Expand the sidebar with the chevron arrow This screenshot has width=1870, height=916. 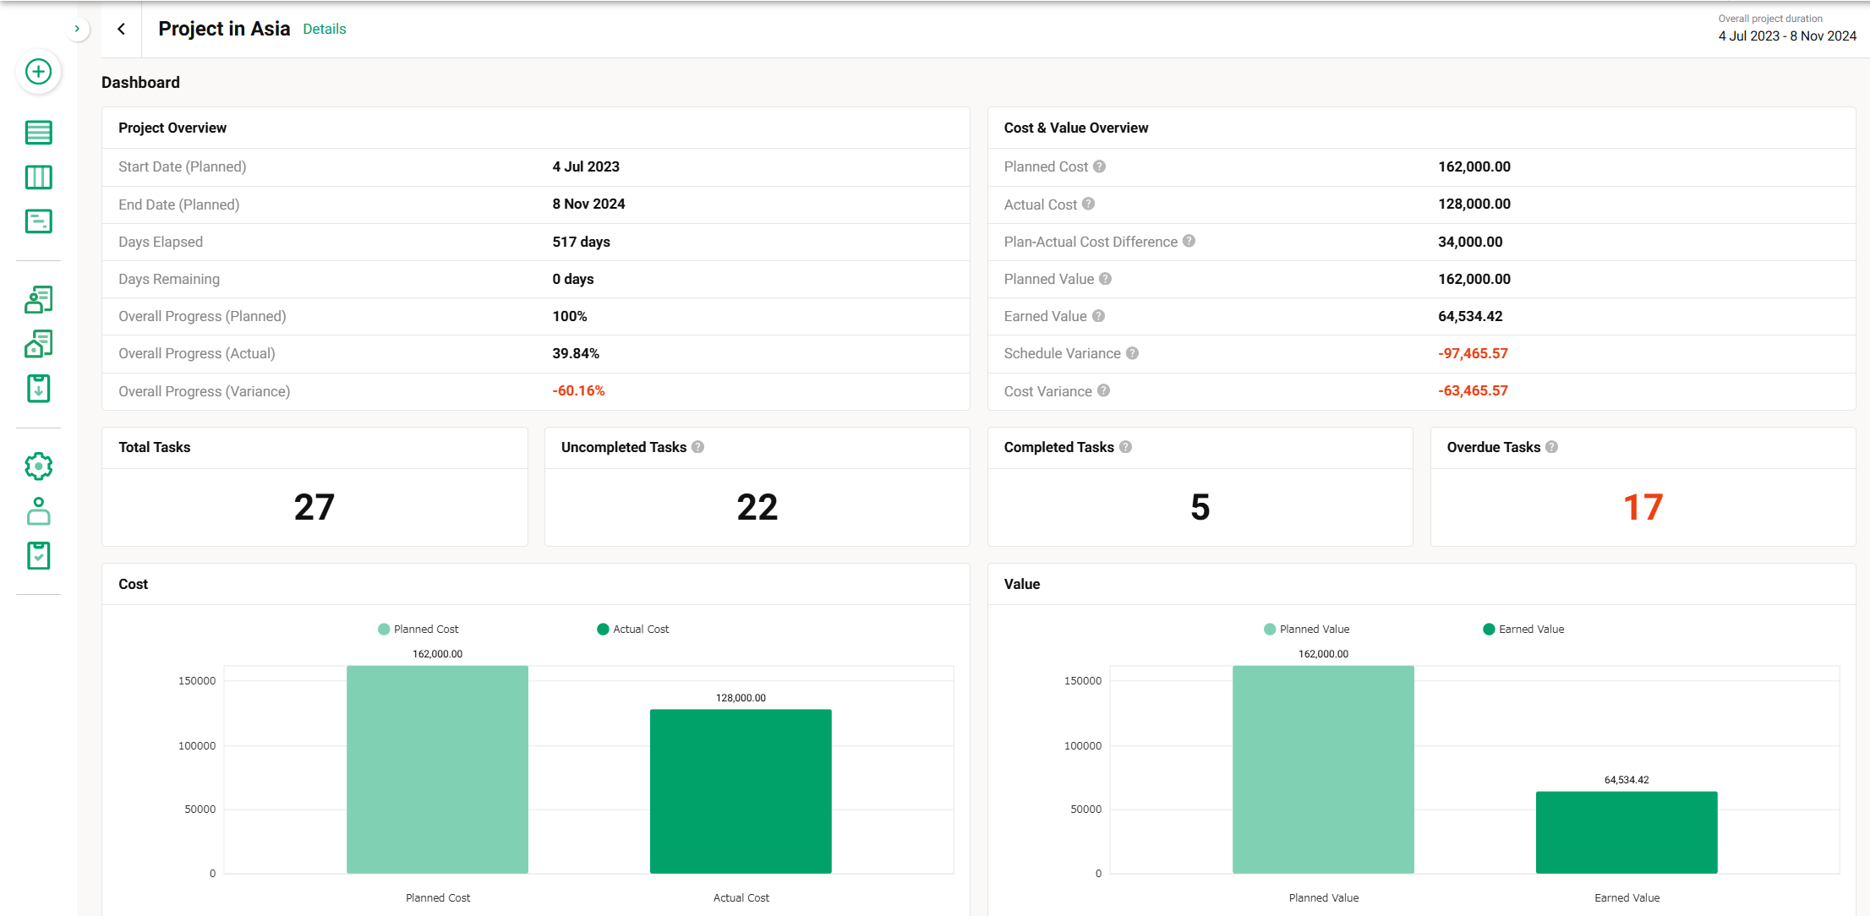(77, 29)
